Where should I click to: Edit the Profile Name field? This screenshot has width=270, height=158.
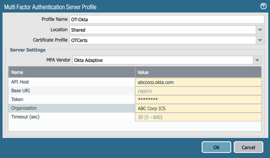coord(167,20)
